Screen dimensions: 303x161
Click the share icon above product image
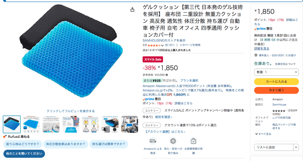coord(132,9)
